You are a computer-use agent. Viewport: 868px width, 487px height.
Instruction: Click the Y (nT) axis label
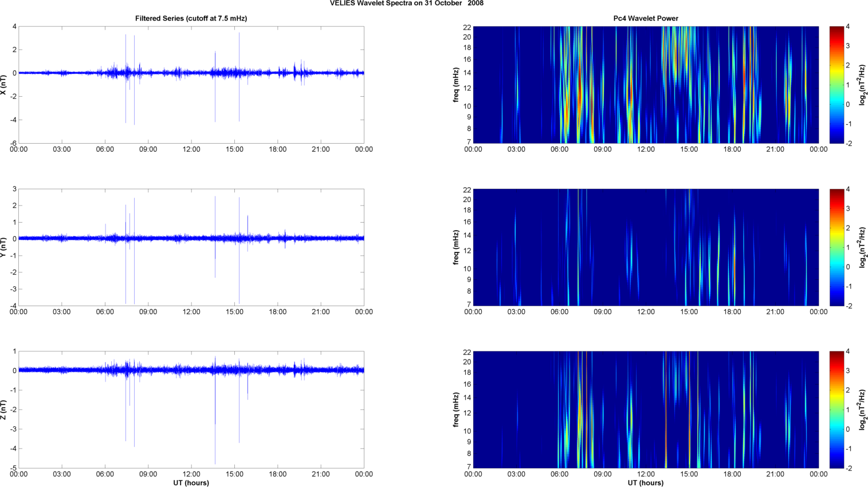pyautogui.click(x=4, y=247)
